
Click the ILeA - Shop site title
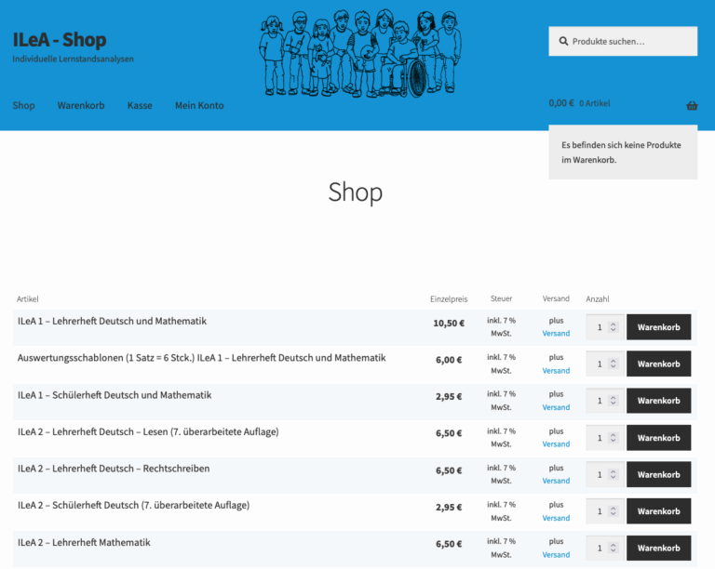[60, 40]
